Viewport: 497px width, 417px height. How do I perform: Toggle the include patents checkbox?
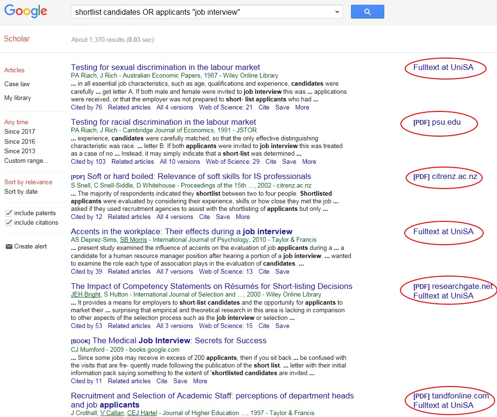[9, 213]
